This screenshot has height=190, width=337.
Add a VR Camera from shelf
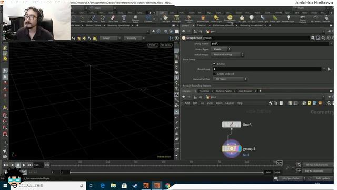pos(315,19)
